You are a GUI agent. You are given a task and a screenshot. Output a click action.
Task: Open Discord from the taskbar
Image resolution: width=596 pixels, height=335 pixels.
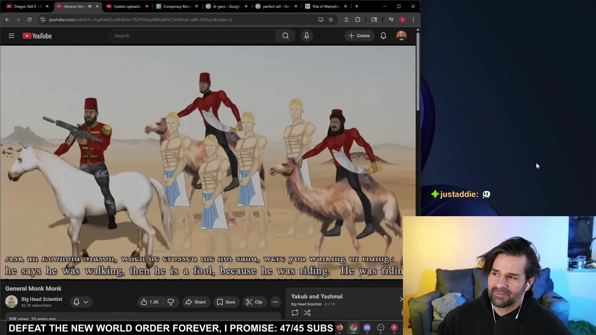(367, 328)
